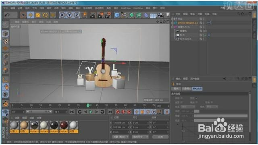The width and height of the screenshot is (258, 145).
Task: Expand the first object in the list
Action: (x=173, y=19)
